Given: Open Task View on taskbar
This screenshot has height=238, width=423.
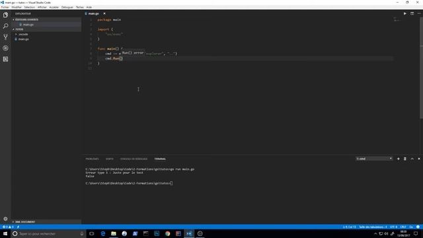Looking at the screenshot, I should 92,233.
